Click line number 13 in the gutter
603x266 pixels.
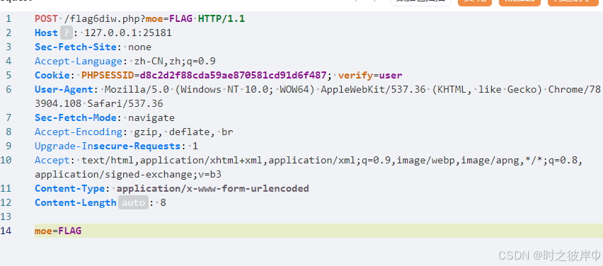pos(6,216)
